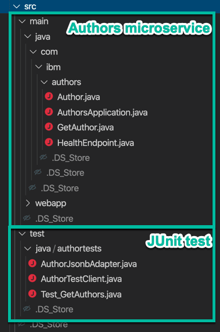Select the com folder label
Screen dimensions: 220x332
pyautogui.click(x=49, y=52)
